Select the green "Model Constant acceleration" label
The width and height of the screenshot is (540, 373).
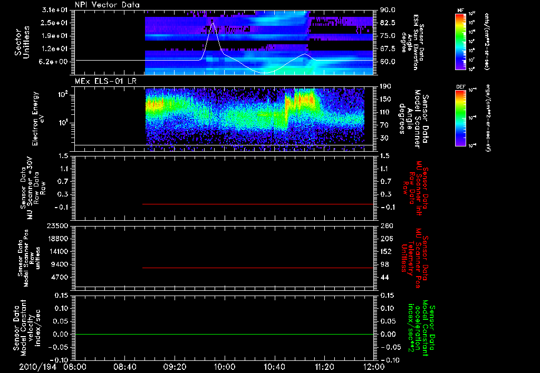click(x=421, y=329)
